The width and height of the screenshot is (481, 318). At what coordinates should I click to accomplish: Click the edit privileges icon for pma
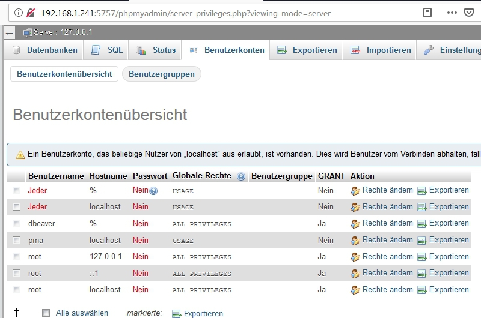355,241
